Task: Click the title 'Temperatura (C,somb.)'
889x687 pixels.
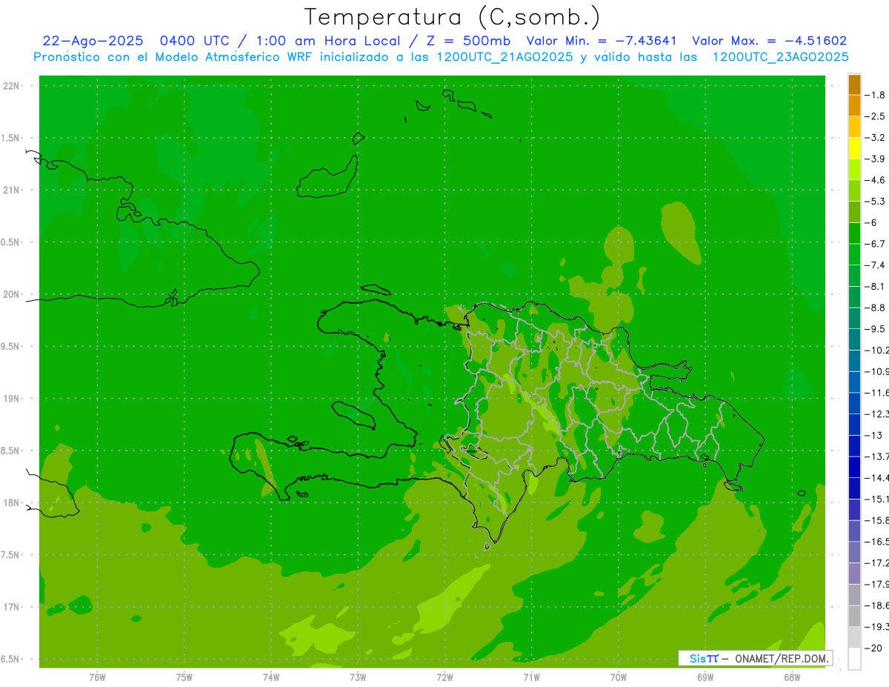Action: click(453, 18)
